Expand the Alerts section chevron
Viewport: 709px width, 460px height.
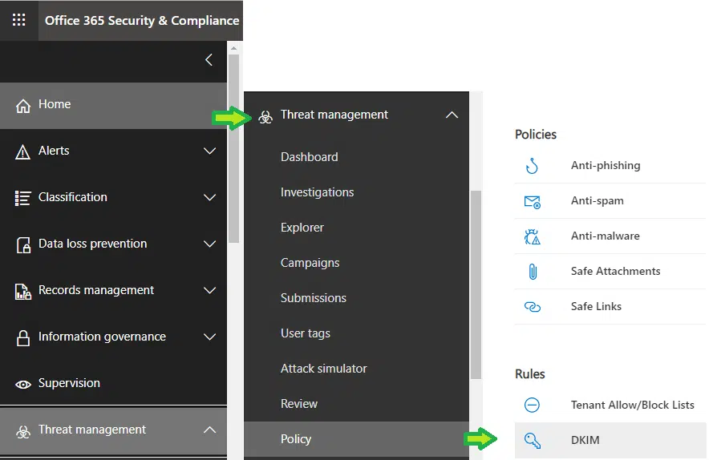209,151
